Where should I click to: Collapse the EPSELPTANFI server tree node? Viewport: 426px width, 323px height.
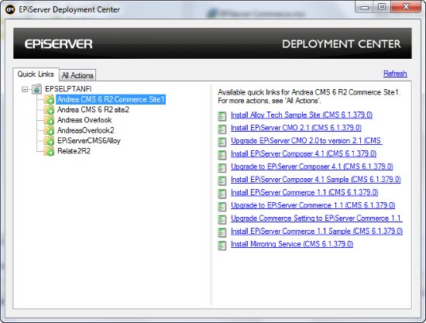(25, 89)
